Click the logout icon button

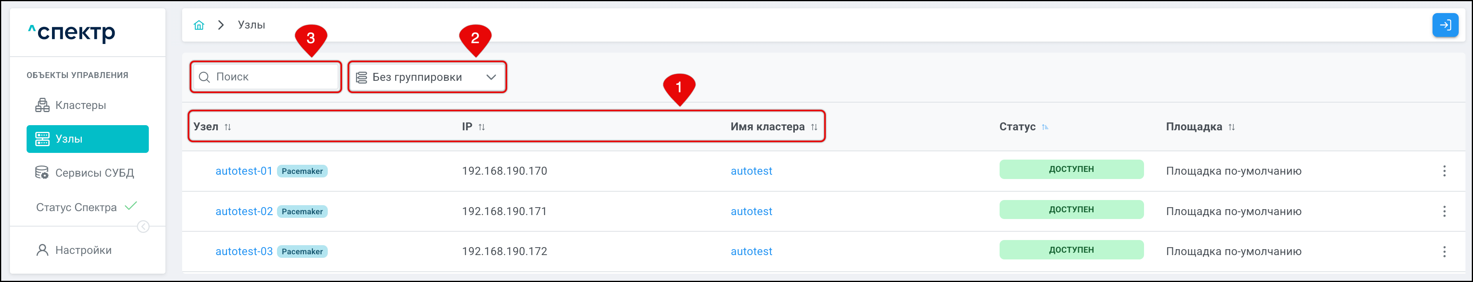point(1445,25)
